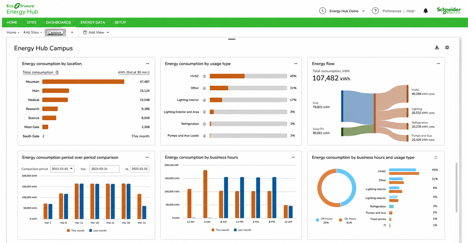Viewport: 468px width, 243px height.
Task: Click Total consumption underlined label
Action: [38, 72]
